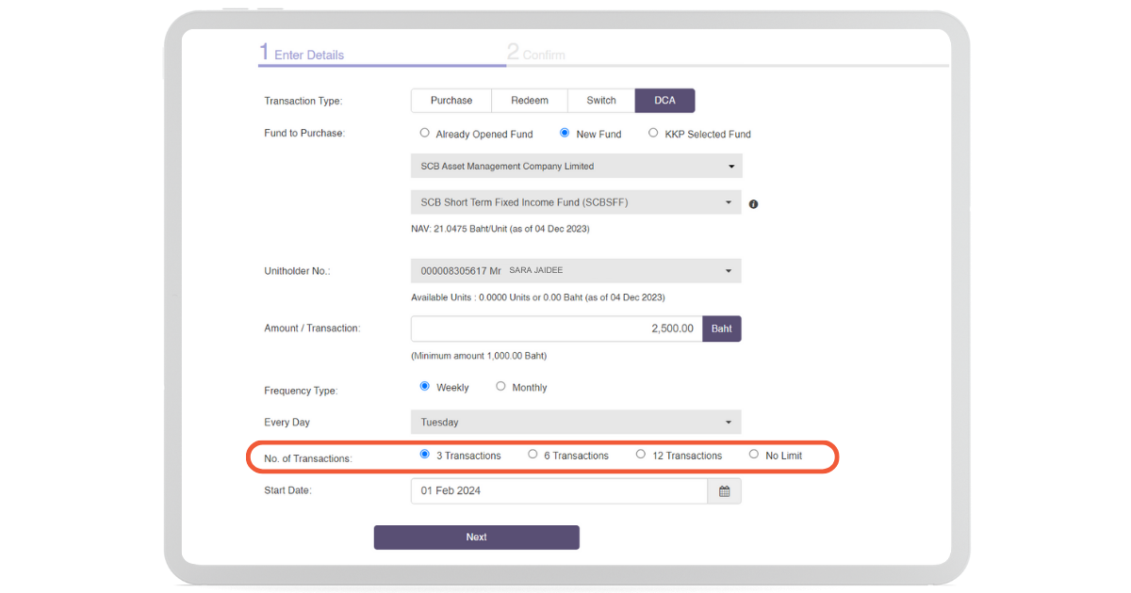Choose 6 Transactions option
Image resolution: width=1131 pixels, height=593 pixels.
(x=533, y=455)
